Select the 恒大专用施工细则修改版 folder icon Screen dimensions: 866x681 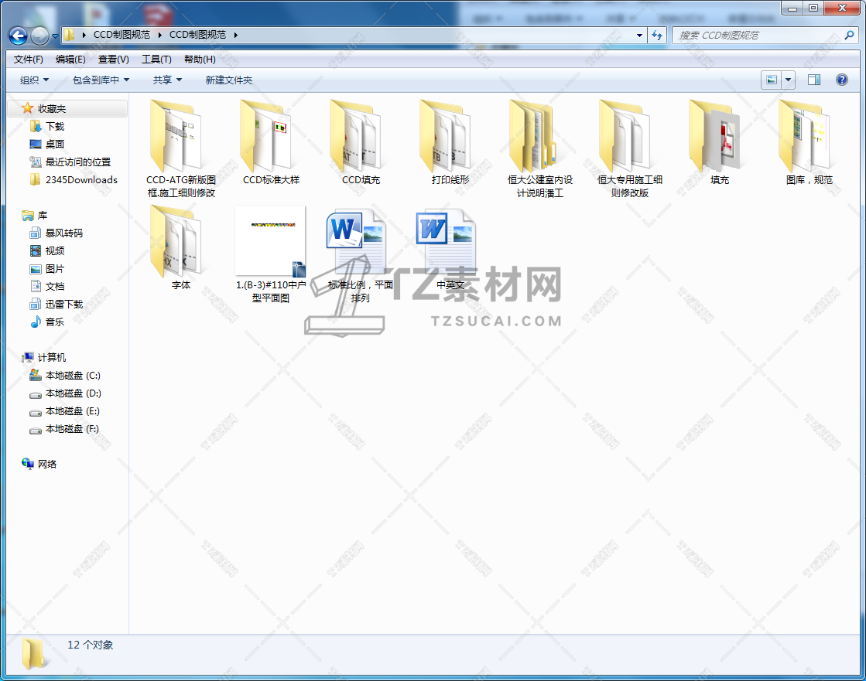point(625,135)
